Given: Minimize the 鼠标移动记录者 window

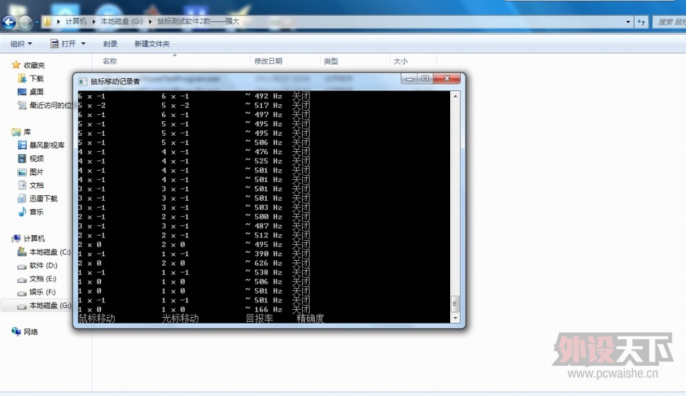Looking at the screenshot, I should pyautogui.click(x=409, y=79).
